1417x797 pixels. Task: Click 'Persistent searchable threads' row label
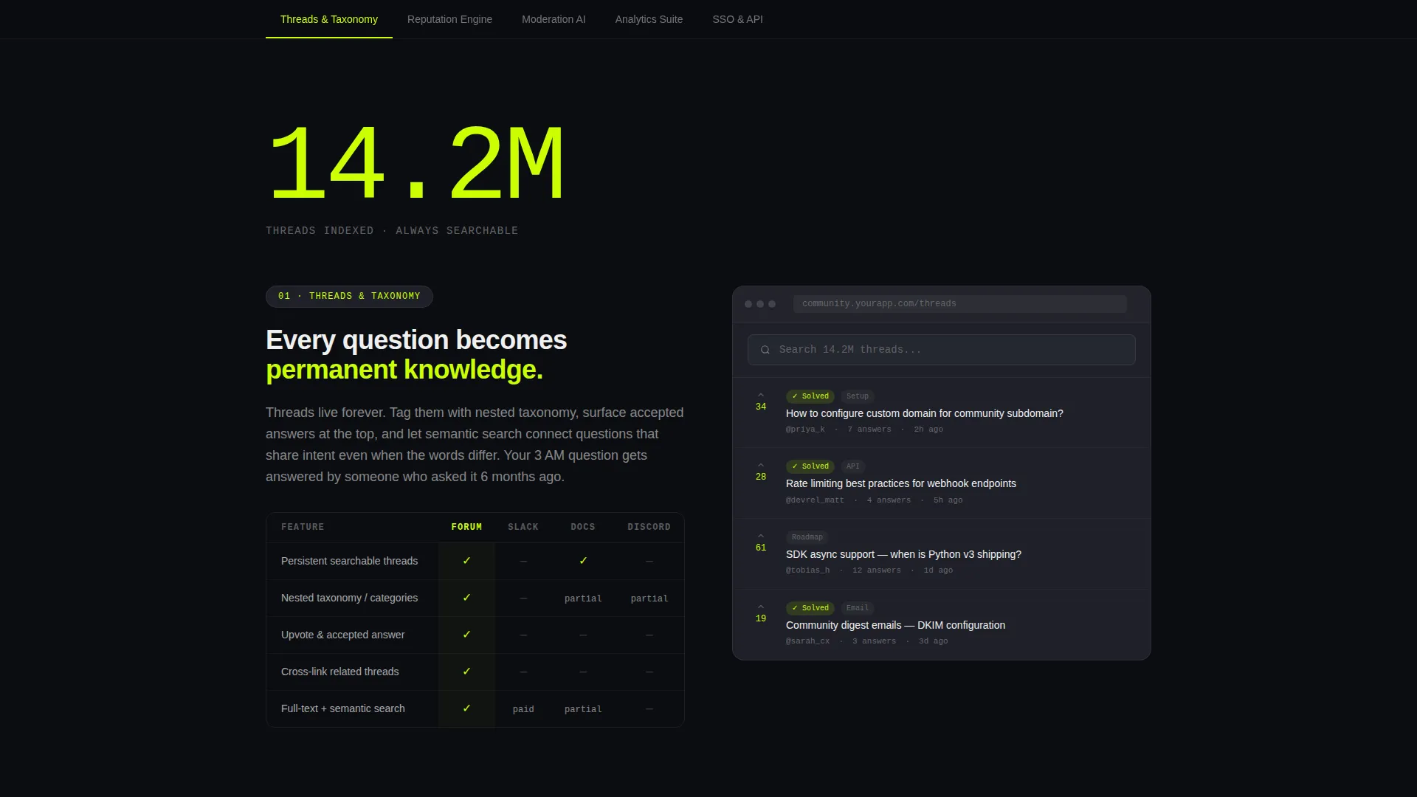coord(349,561)
